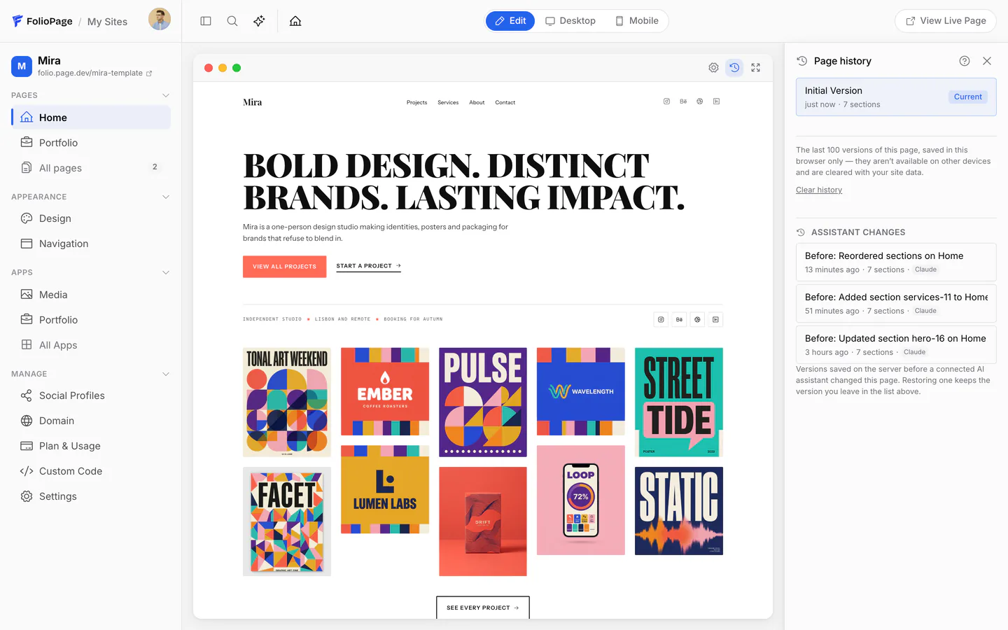
Task: Open the Street Tide project thumbnail
Action: pos(679,402)
